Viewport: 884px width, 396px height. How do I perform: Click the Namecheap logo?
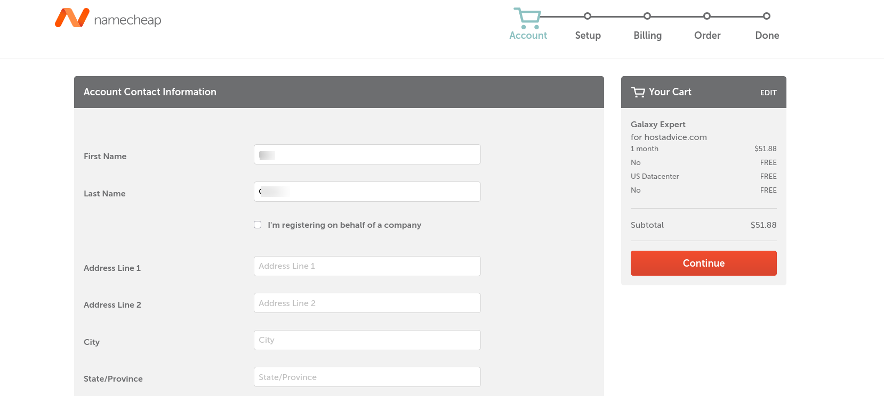(108, 18)
